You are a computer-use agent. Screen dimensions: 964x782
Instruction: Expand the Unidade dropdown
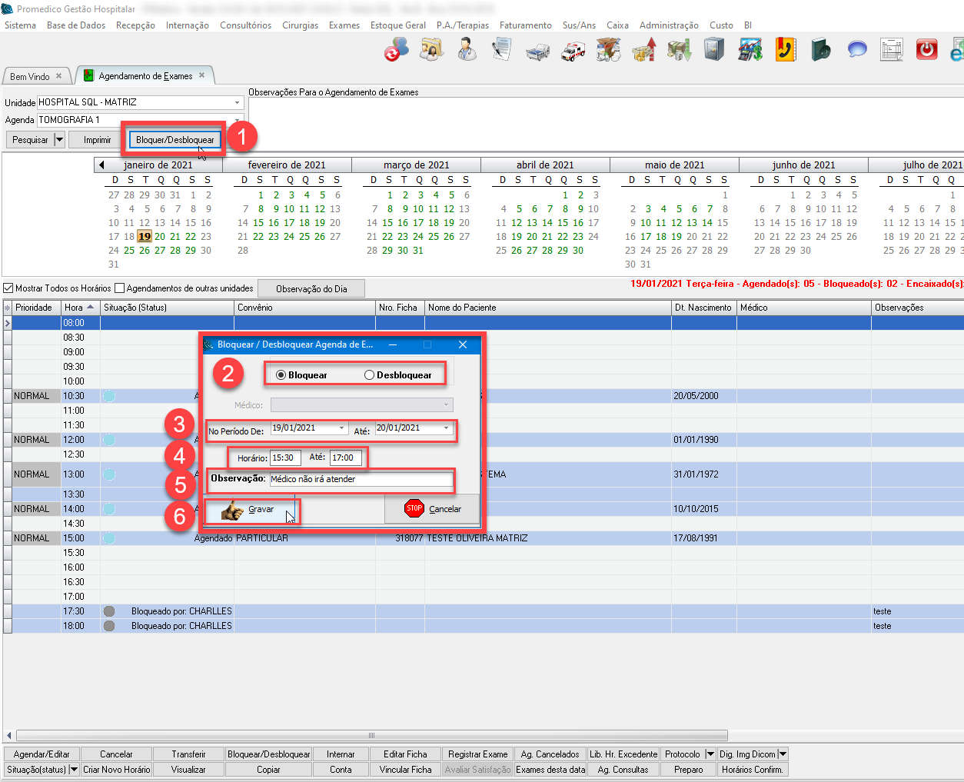point(237,102)
